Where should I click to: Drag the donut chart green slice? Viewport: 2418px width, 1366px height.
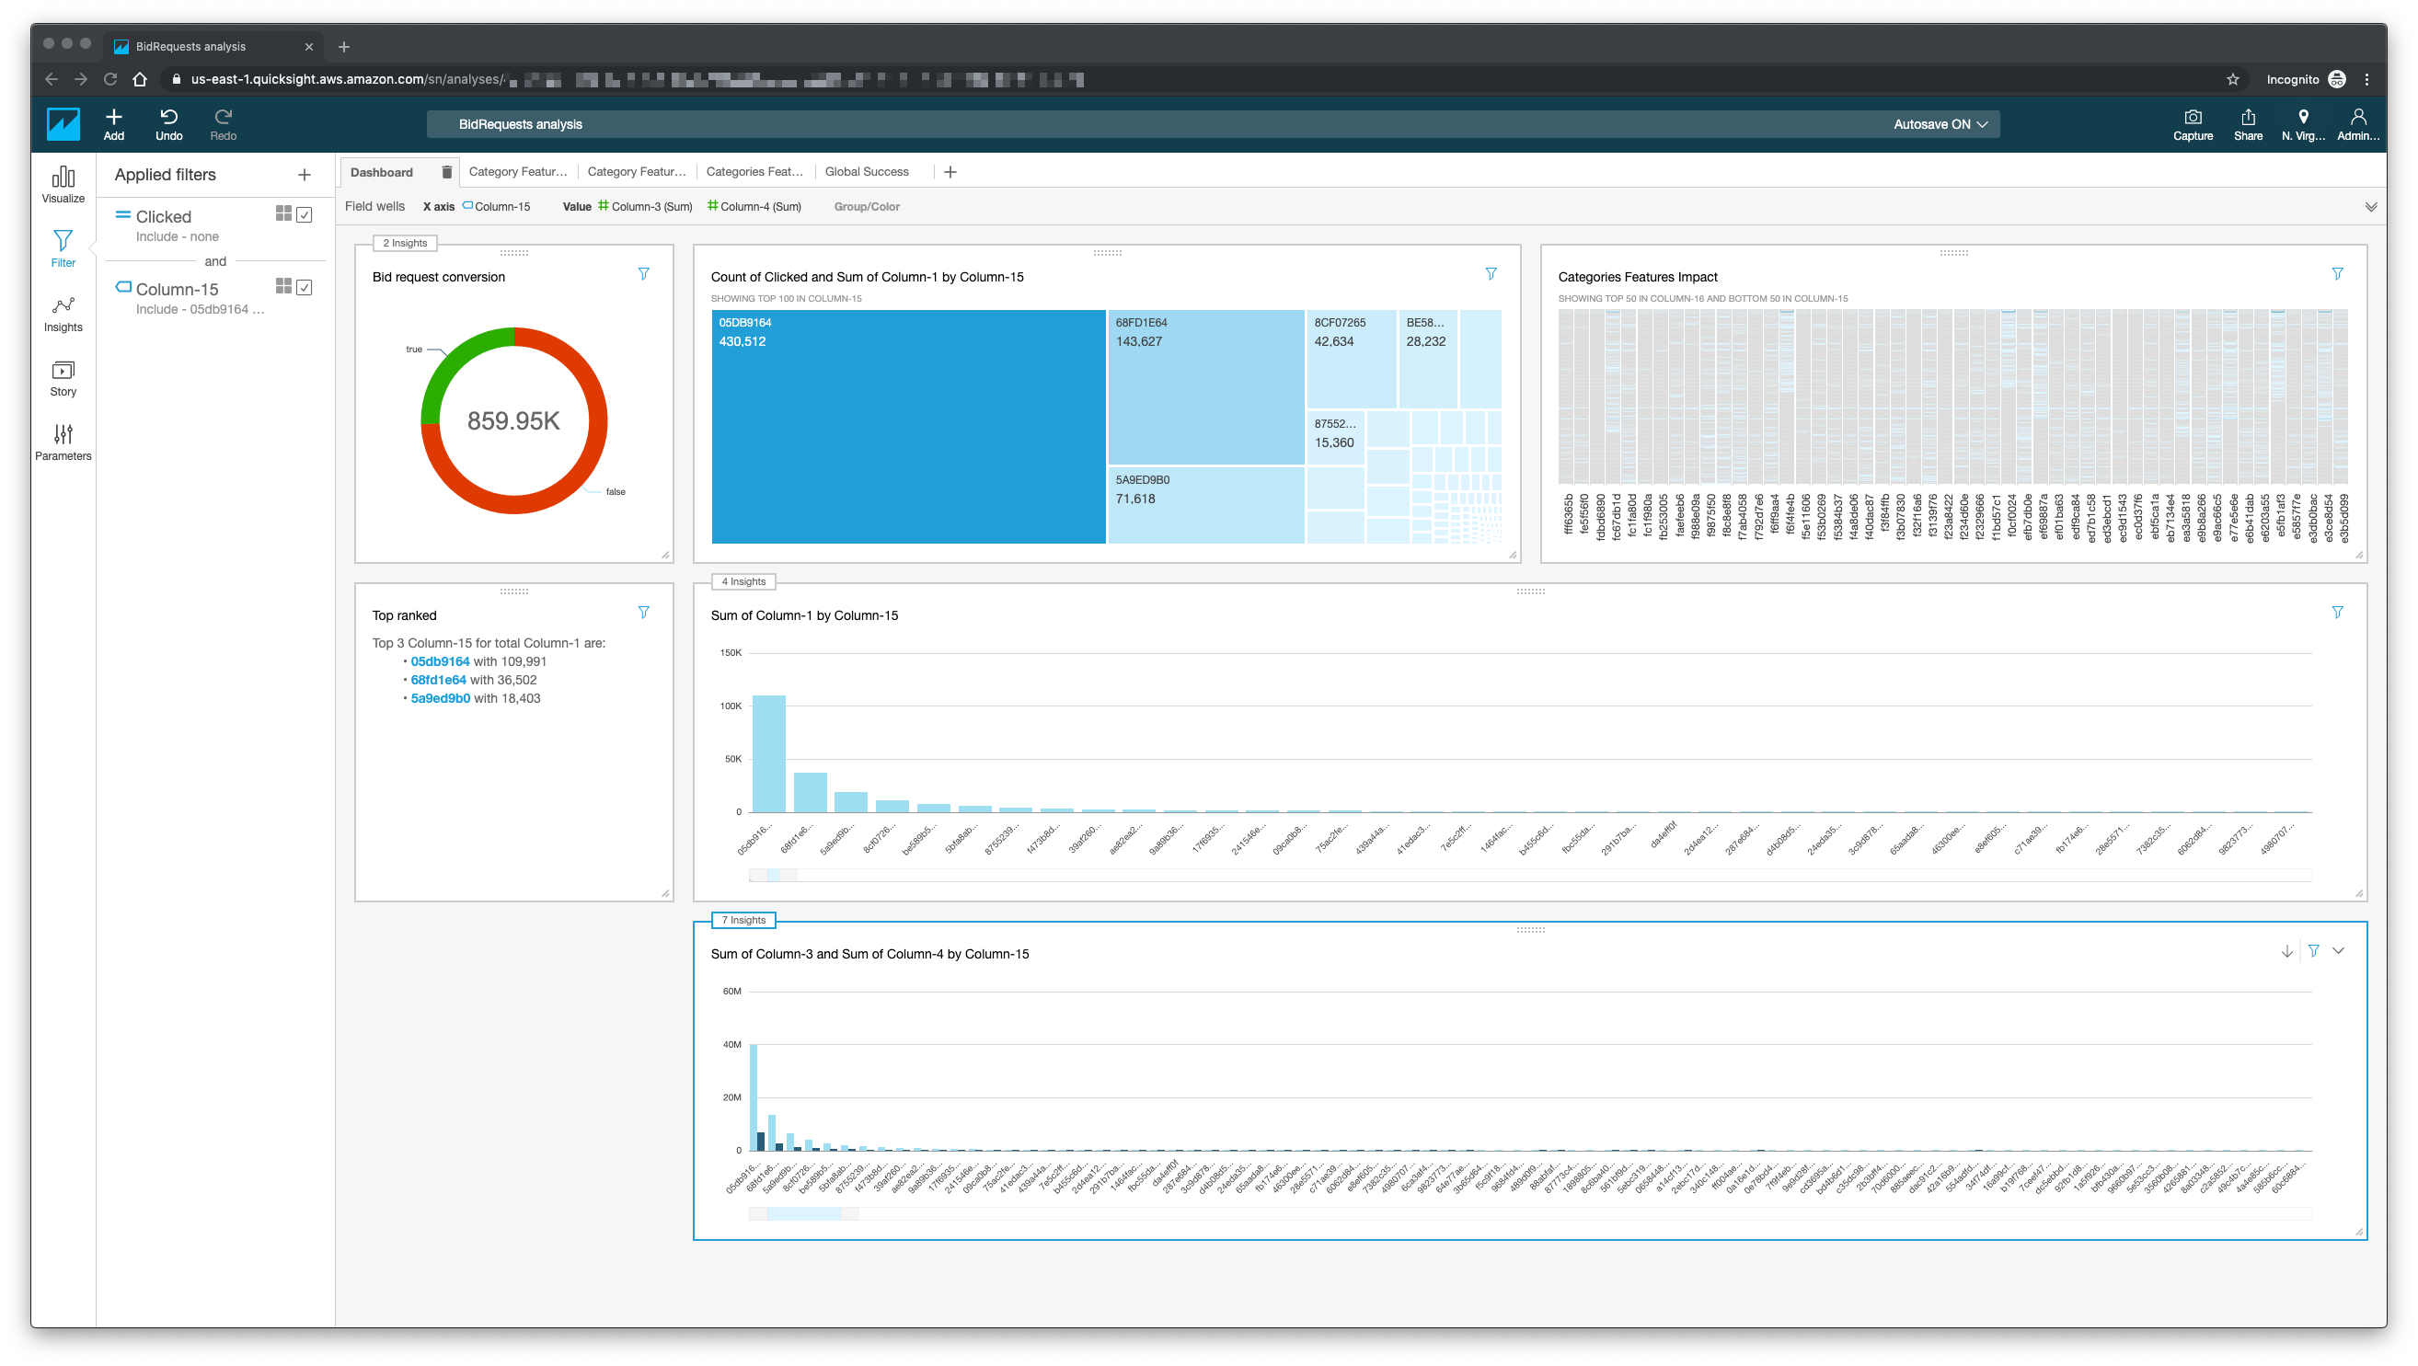tap(454, 355)
